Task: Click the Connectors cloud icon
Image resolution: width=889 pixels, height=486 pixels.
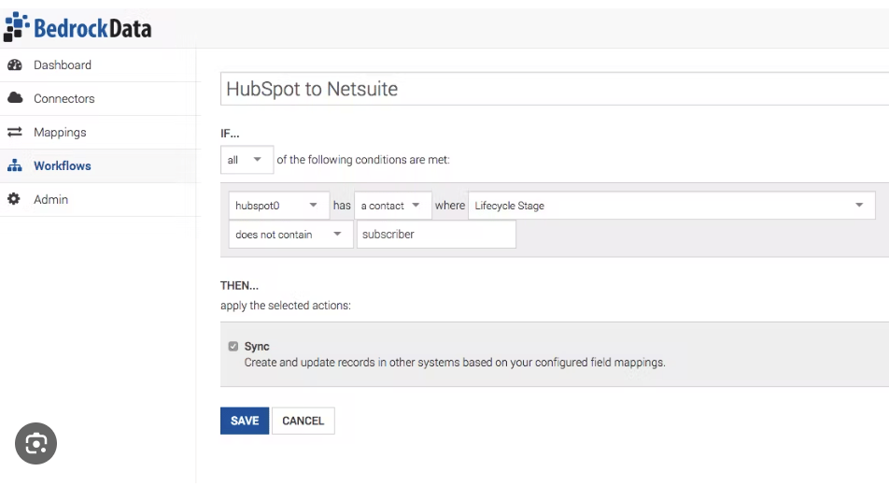Action: pos(15,98)
